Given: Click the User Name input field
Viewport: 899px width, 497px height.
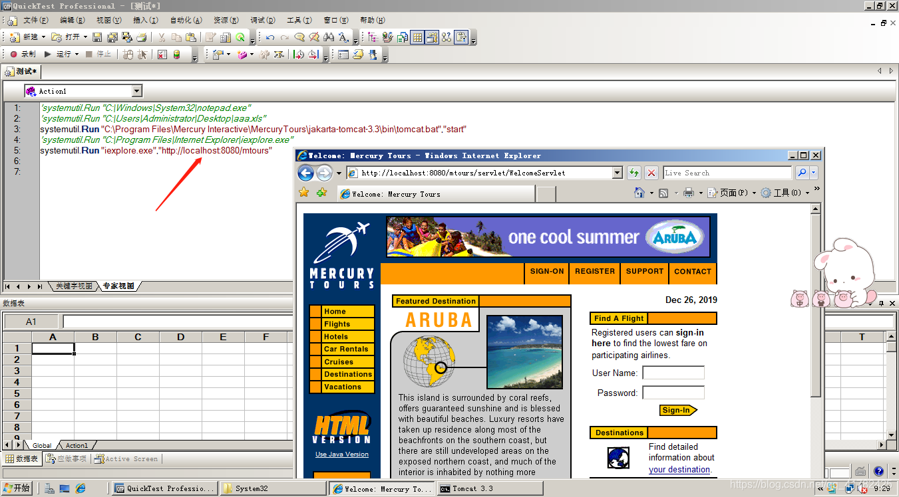Looking at the screenshot, I should coord(673,373).
